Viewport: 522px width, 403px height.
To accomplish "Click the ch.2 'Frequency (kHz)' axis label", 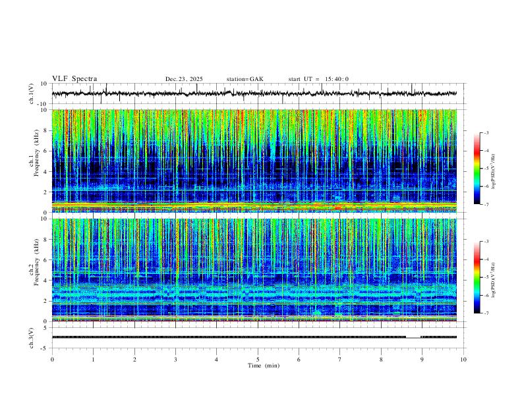I will [x=36, y=262].
